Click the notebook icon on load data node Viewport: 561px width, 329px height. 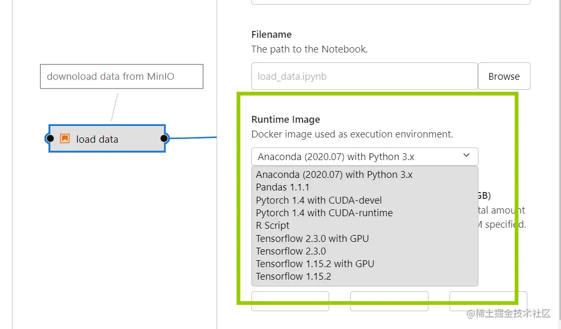point(65,139)
